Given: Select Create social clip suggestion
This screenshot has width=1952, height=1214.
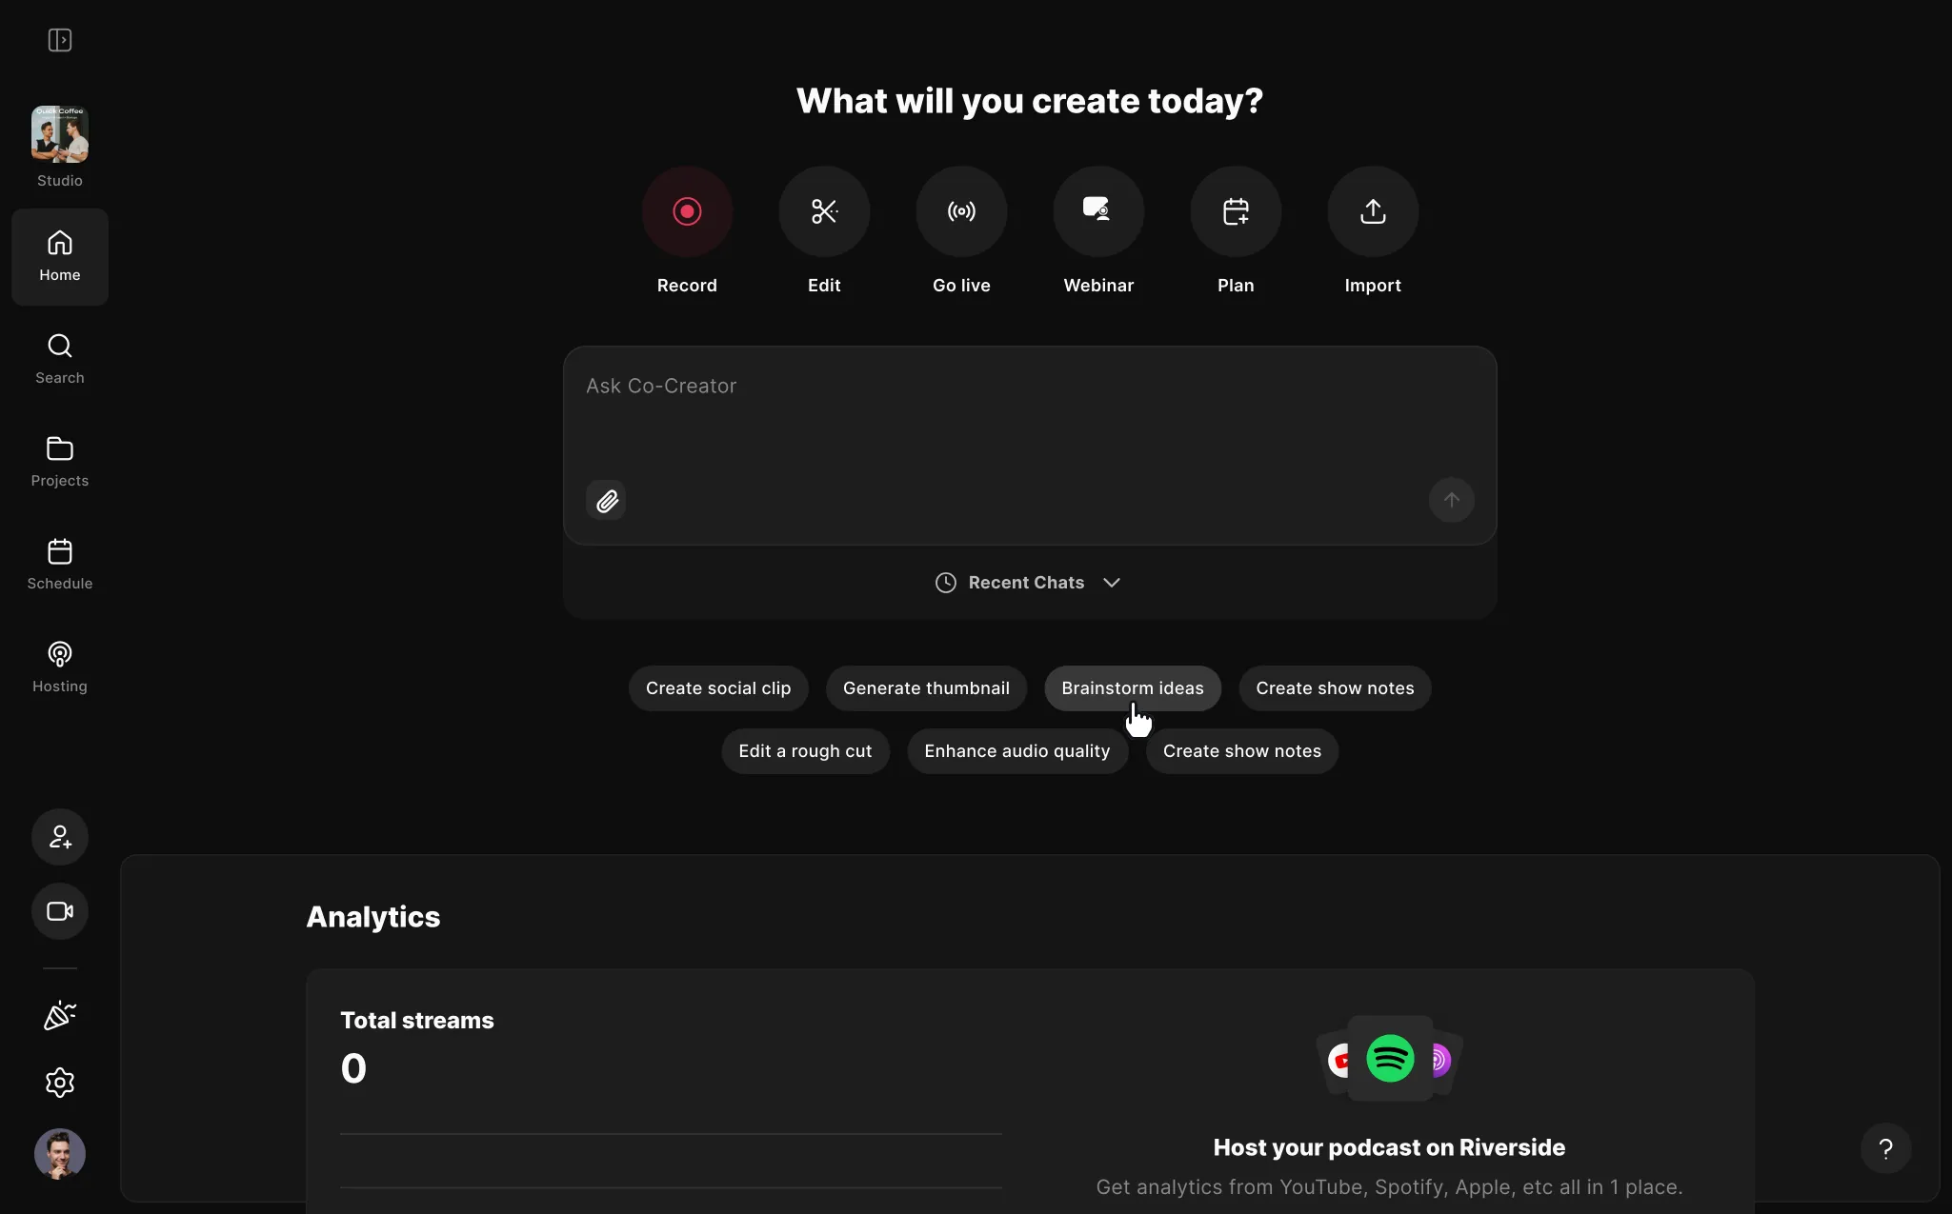Looking at the screenshot, I should [x=718, y=688].
